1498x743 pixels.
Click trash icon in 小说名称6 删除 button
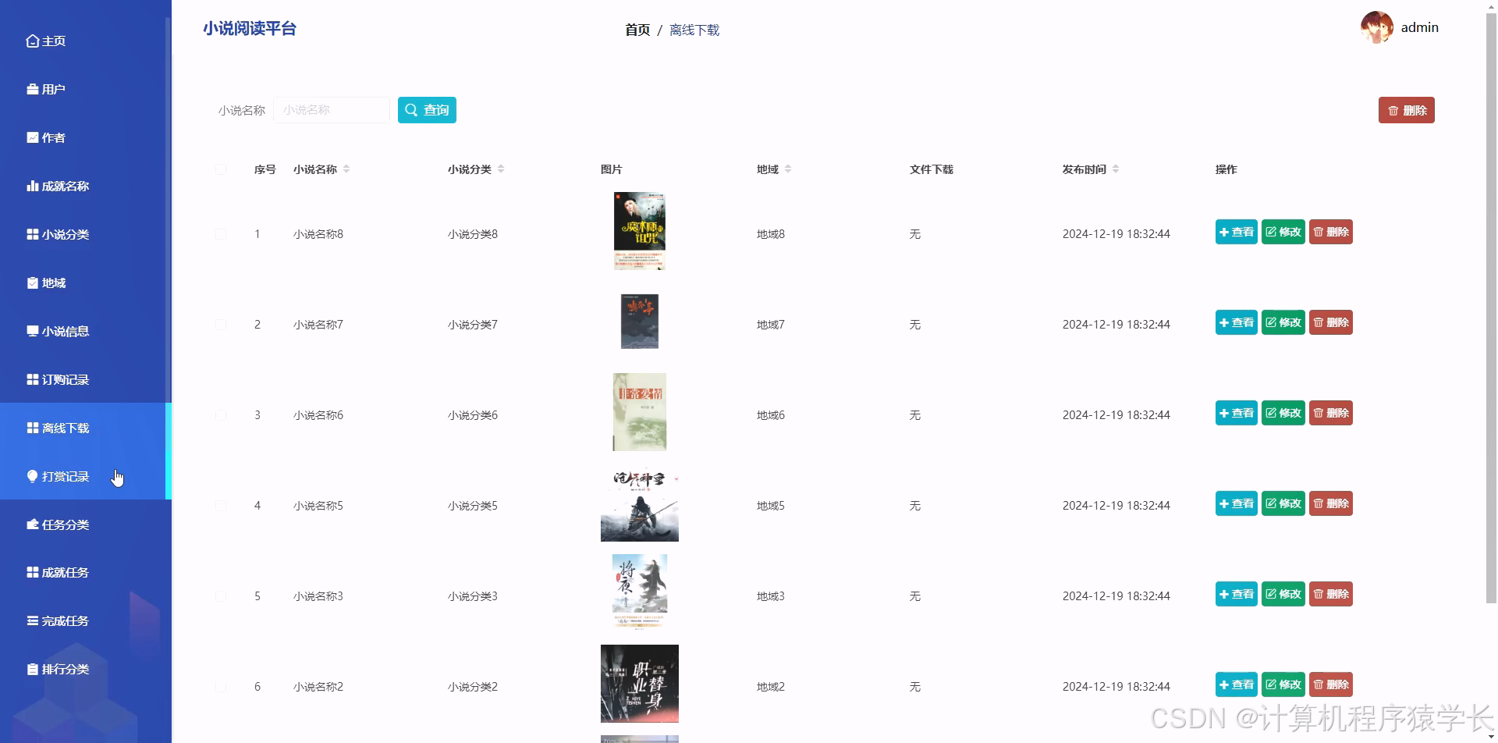(1319, 414)
